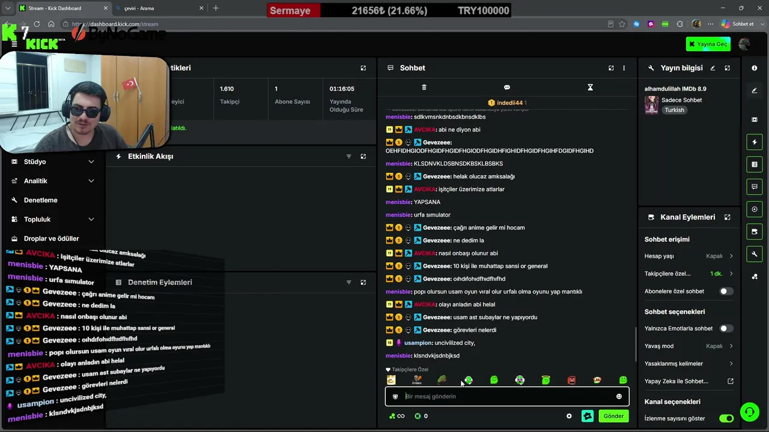The image size is (769, 432).
Task: Expand the Denetim Eylemleri panel
Action: tap(363, 282)
